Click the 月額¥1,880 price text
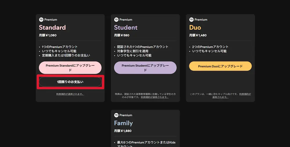290x147 pixels. (123, 131)
